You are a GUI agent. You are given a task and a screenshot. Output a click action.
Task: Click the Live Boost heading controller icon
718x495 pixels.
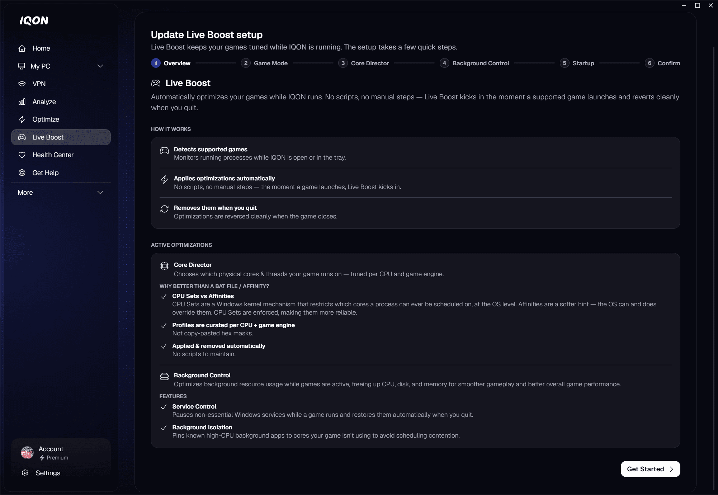tap(156, 83)
